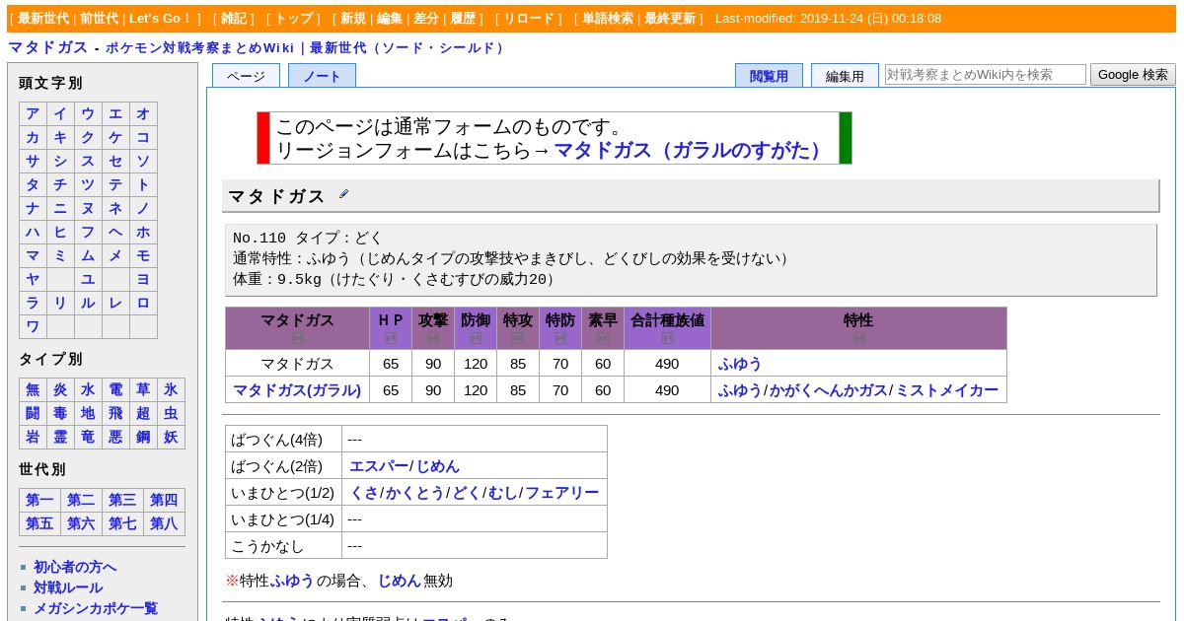Click the pencil edit icon beside マタドガス heading
The width and height of the screenshot is (1184, 621).
coord(343,195)
